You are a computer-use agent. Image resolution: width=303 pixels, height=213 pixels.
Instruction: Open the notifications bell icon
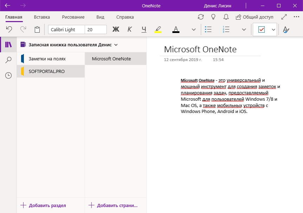pyautogui.click(x=226, y=17)
